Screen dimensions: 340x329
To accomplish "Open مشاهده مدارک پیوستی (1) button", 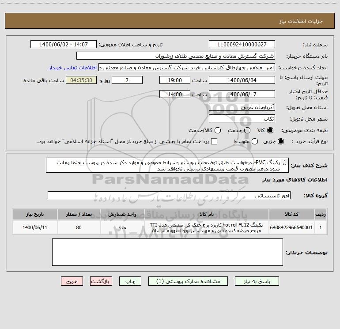I will tap(188, 281).
